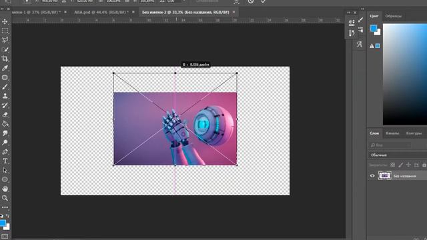
Task: Toggle prevent artboard auto-nesting lock
Action: point(416,165)
